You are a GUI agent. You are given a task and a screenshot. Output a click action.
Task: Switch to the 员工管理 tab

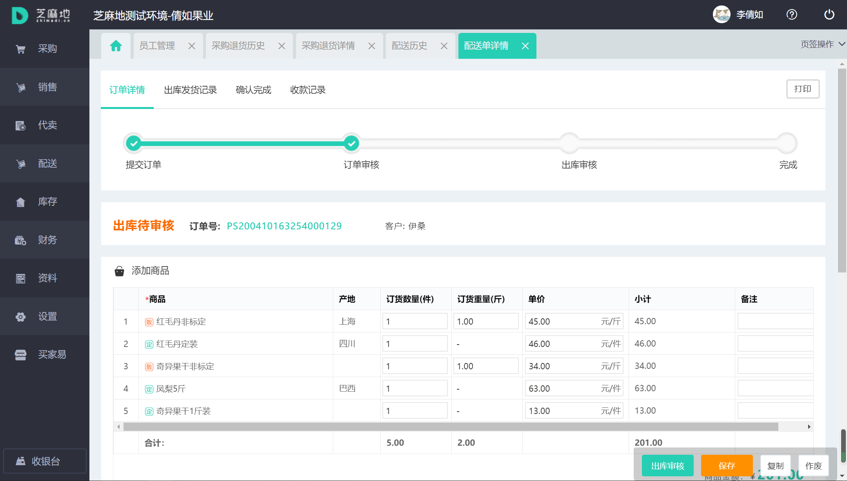click(157, 46)
